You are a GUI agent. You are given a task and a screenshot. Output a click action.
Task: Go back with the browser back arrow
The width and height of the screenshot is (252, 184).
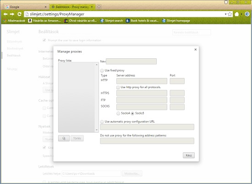[x=5, y=14]
